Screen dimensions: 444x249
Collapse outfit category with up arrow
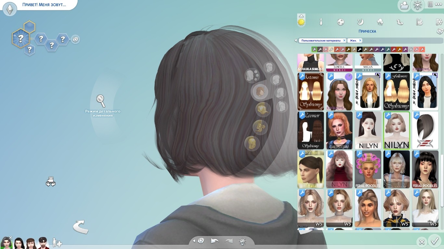click(301, 16)
